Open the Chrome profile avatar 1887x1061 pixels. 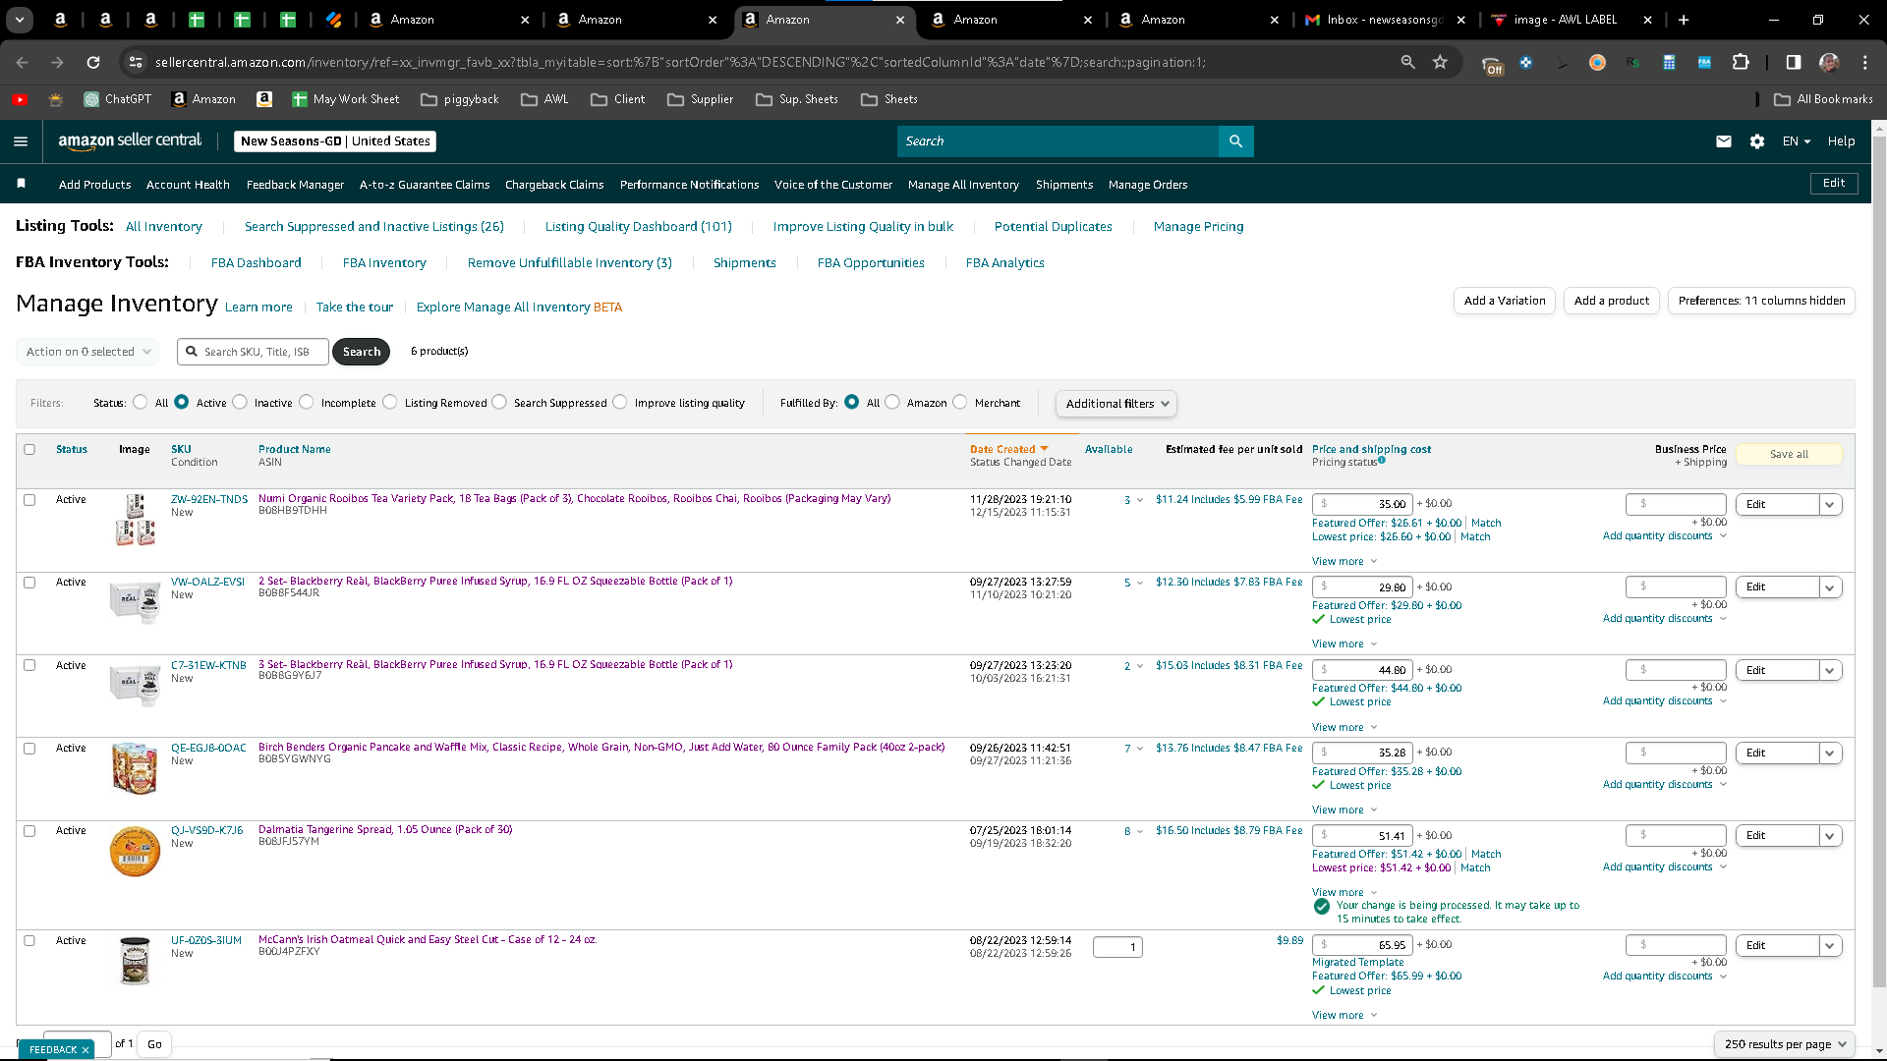click(x=1829, y=62)
